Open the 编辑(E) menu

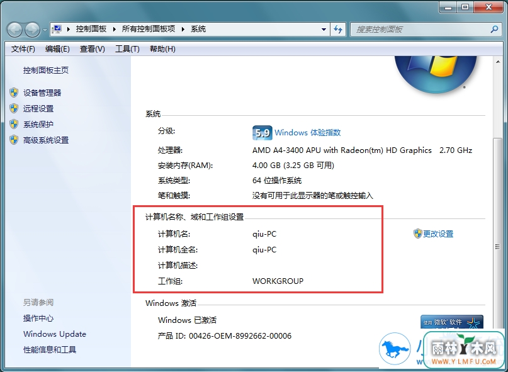click(x=57, y=49)
